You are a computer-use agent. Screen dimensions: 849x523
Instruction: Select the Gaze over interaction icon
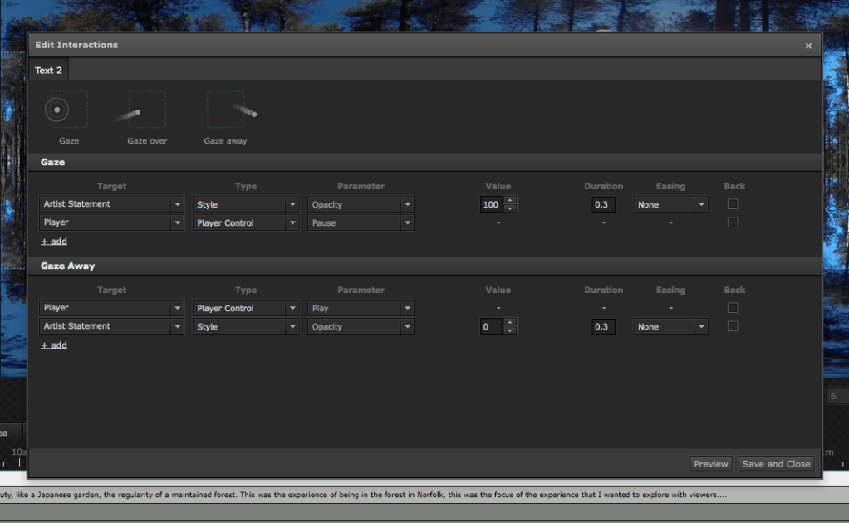pos(147,110)
